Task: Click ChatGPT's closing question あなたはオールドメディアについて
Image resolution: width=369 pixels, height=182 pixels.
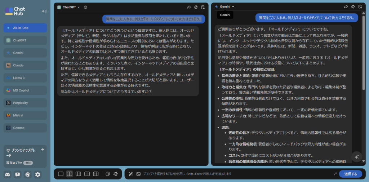Action: coord(106,91)
